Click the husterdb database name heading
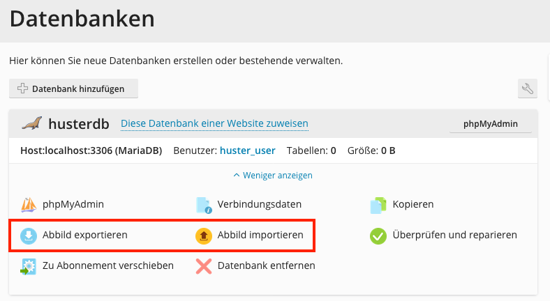The image size is (550, 301). click(x=80, y=123)
